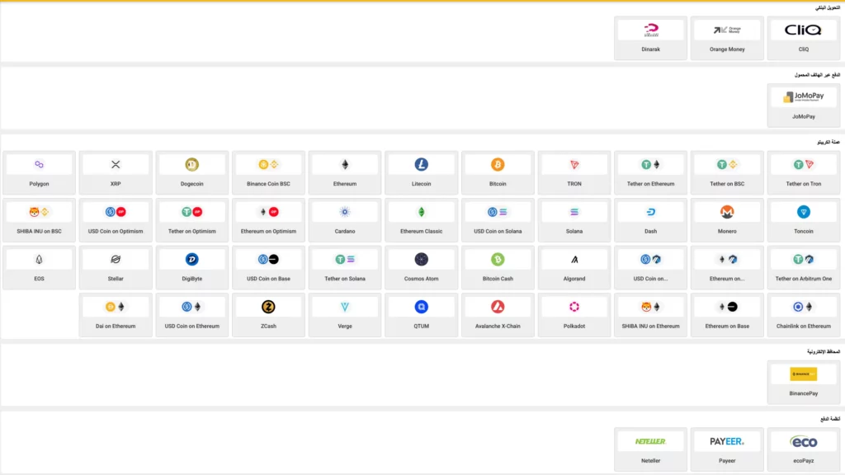
Task: Select the XRP payment icon
Action: click(116, 165)
